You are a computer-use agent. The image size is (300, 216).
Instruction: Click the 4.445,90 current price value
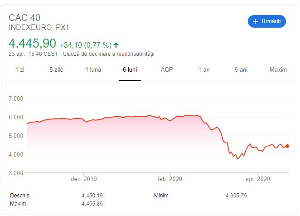coord(32,43)
